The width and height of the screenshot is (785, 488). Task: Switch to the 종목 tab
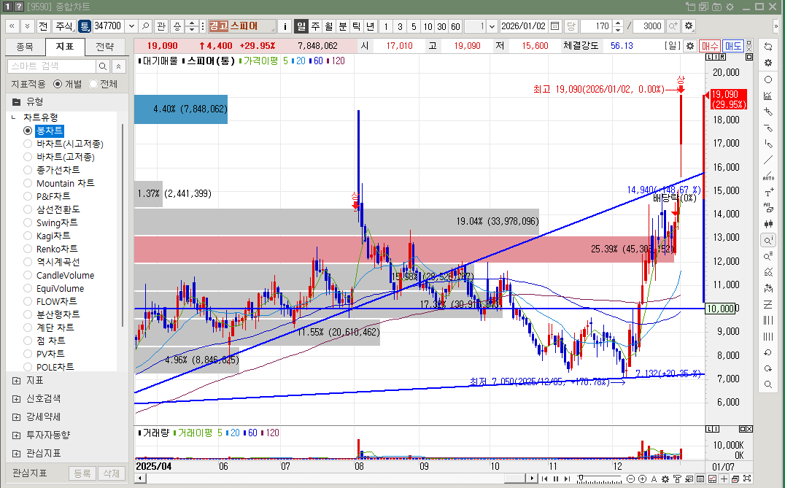click(25, 47)
